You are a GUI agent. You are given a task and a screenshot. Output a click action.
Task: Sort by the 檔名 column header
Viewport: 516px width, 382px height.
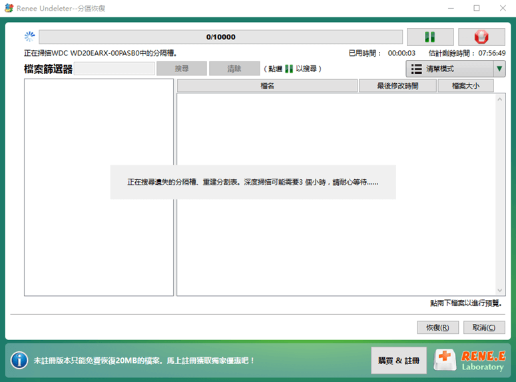(x=267, y=86)
